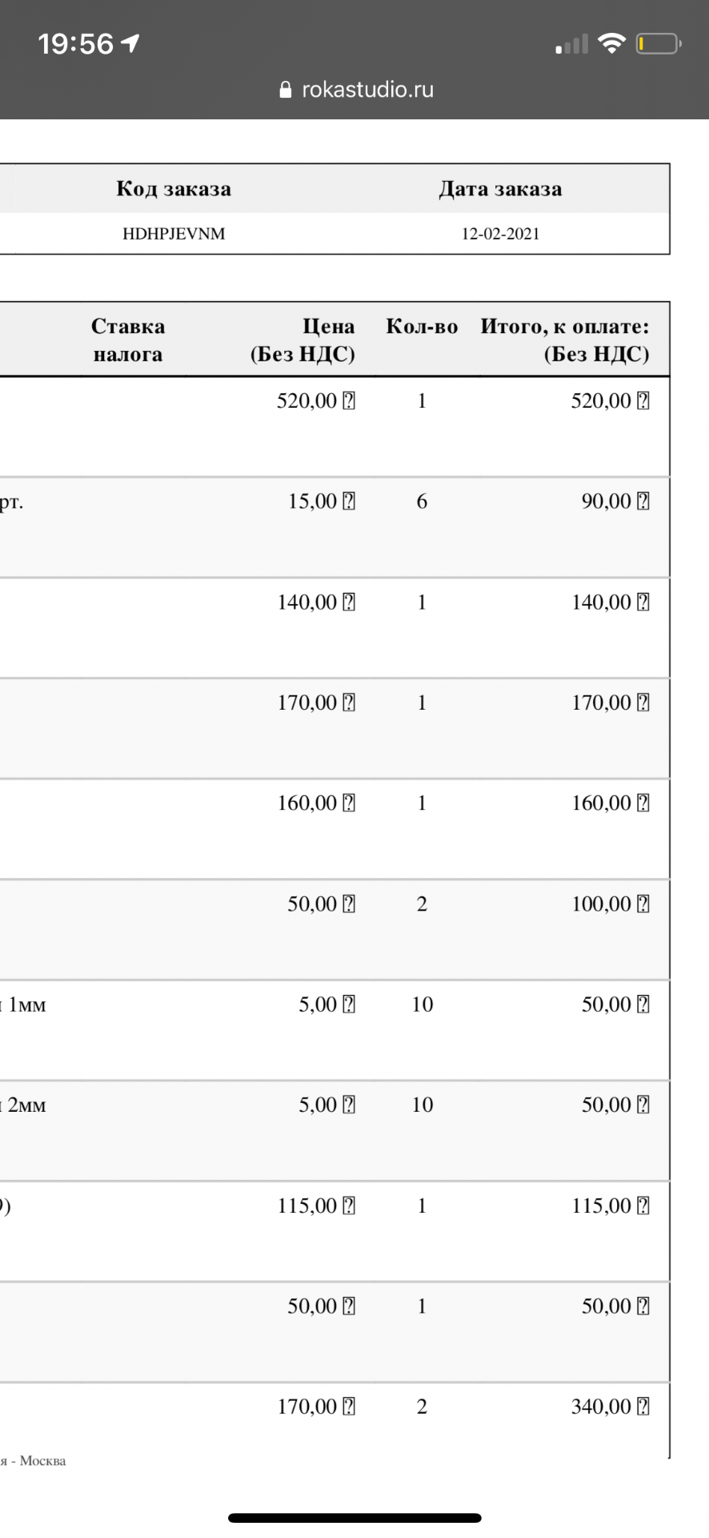The width and height of the screenshot is (709, 1538).
Task: Tap the "Цена (Без НДС)" header
Action: click(302, 340)
